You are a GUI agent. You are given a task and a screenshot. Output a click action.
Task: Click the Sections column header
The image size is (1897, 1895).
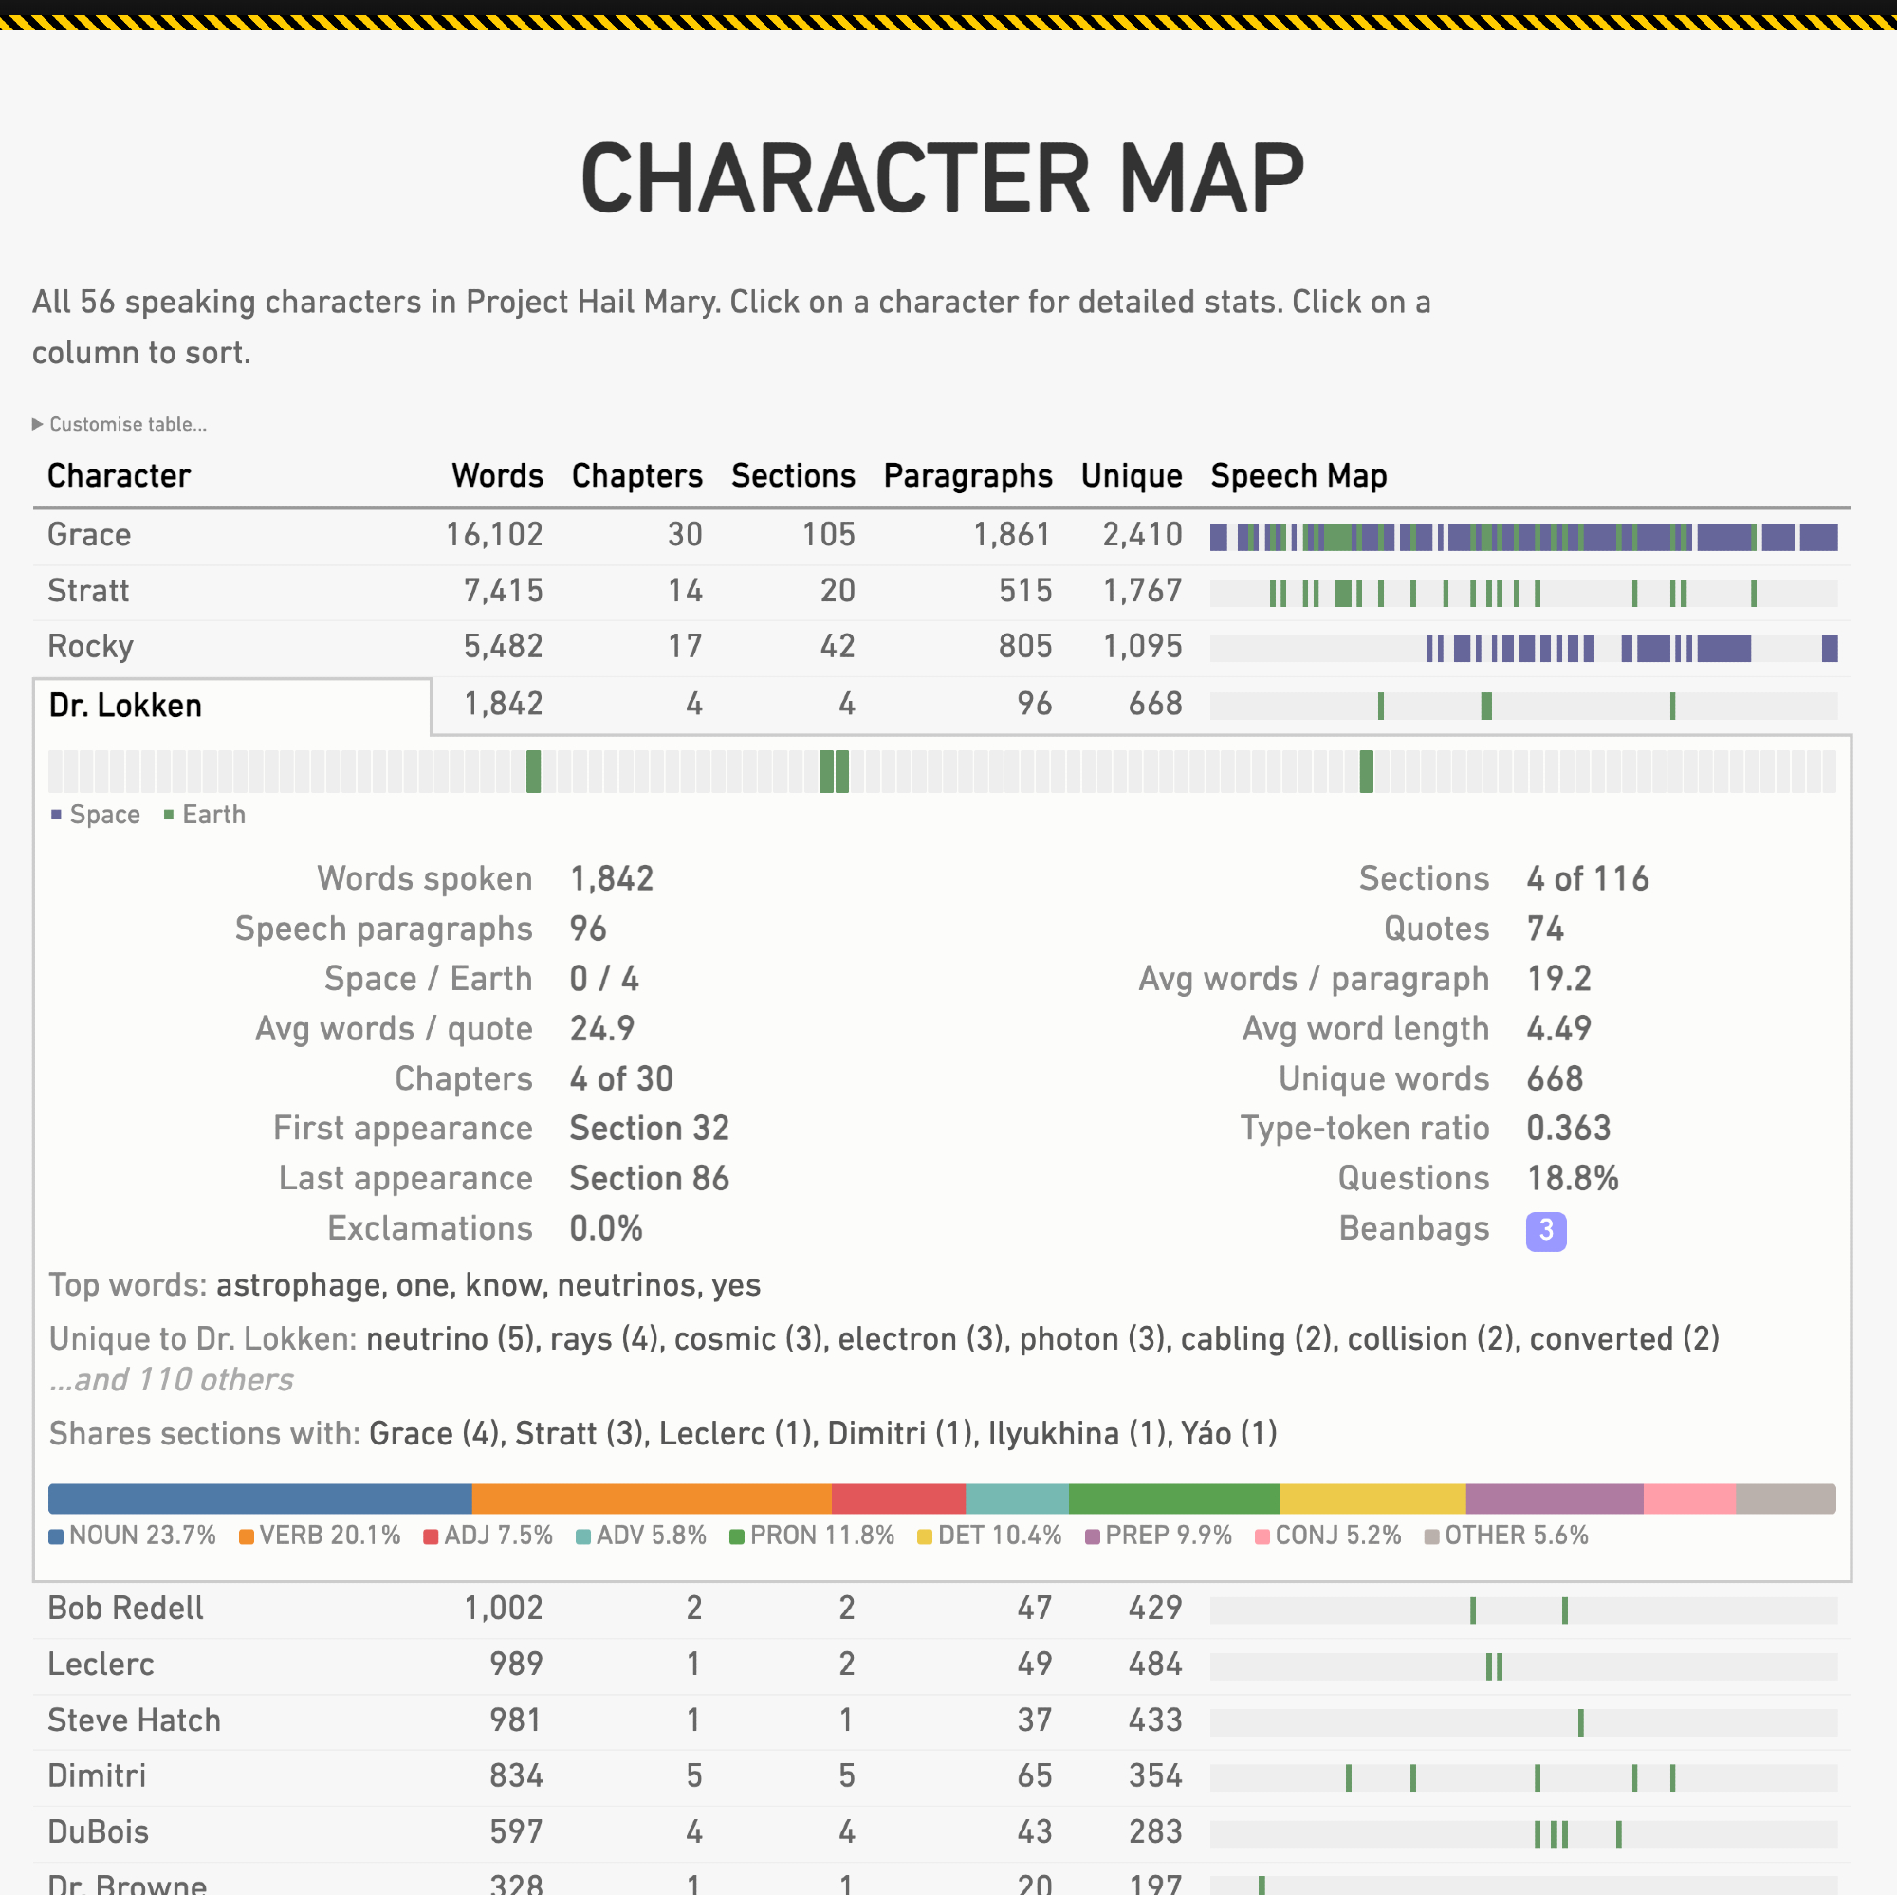[792, 476]
